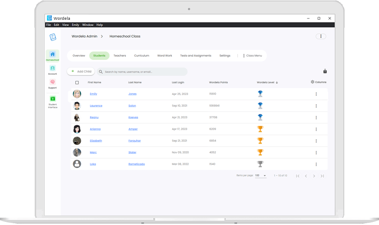
Task: Click the silver trophy for Lyka
Action: tap(260, 164)
